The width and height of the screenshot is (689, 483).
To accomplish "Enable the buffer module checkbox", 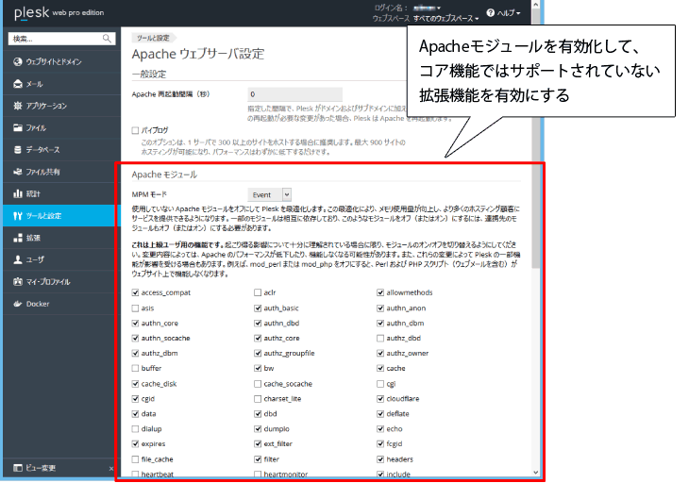I will point(135,368).
